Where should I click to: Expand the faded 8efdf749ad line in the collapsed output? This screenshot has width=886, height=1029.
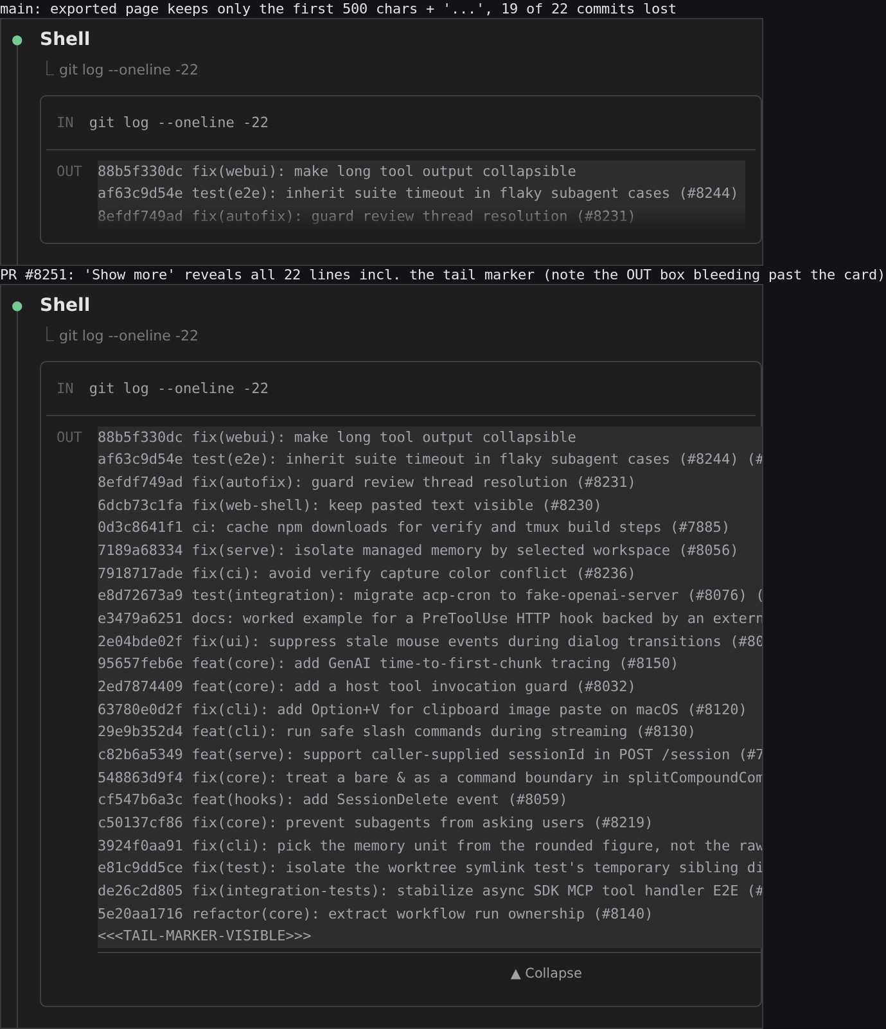tap(366, 216)
